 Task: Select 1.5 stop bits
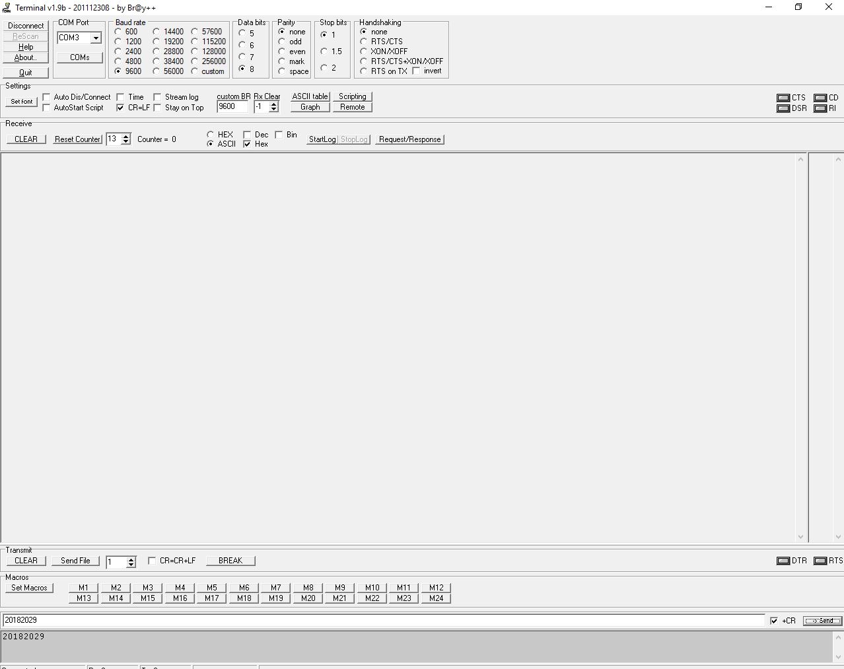tap(324, 51)
